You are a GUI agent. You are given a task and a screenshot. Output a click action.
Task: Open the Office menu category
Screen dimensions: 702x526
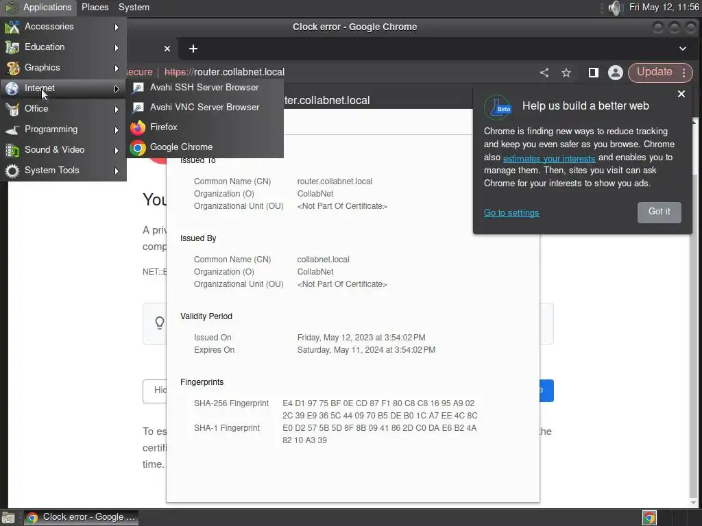(63, 109)
